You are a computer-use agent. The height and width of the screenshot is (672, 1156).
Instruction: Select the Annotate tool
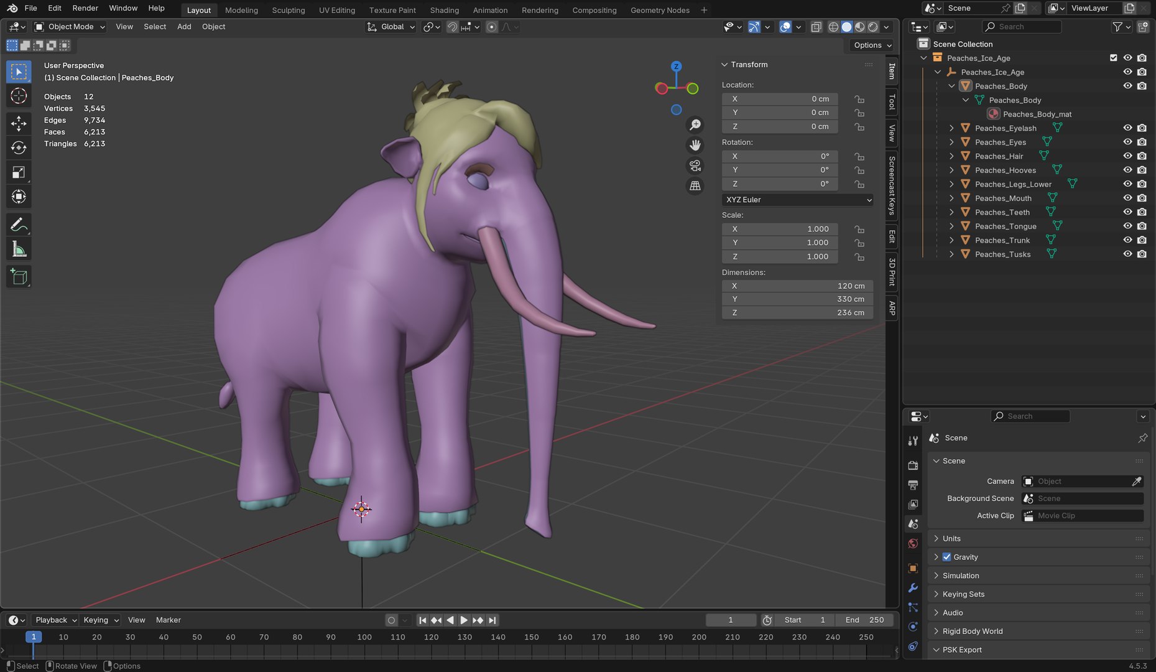[x=19, y=224]
